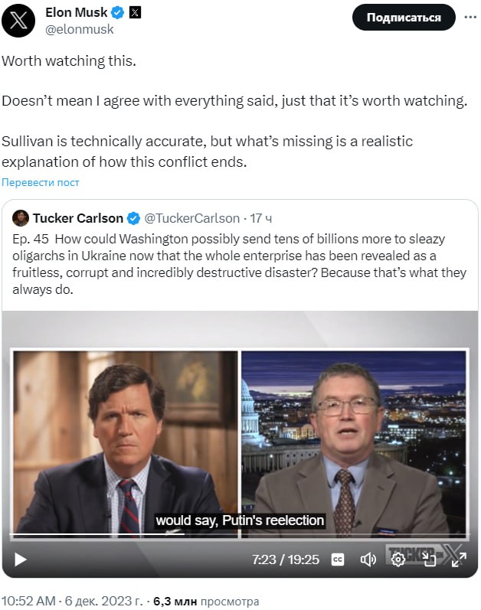The height and width of the screenshot is (610, 481).
Task: Open more options three-dot menu
Action: click(x=470, y=17)
